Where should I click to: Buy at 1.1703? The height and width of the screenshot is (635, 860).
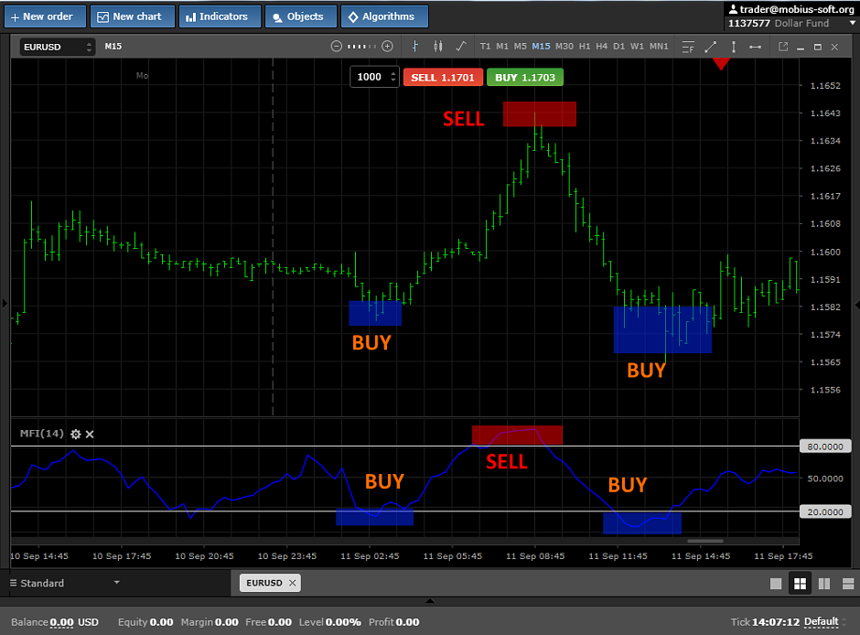pos(525,78)
